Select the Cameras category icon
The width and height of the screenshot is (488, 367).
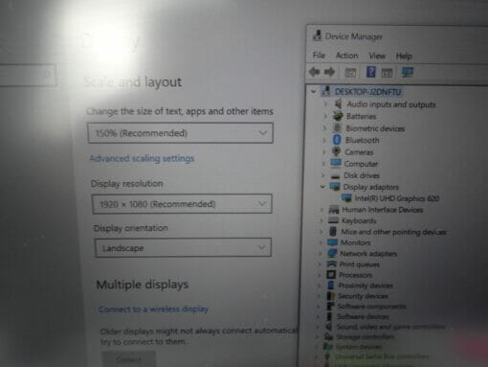[336, 151]
